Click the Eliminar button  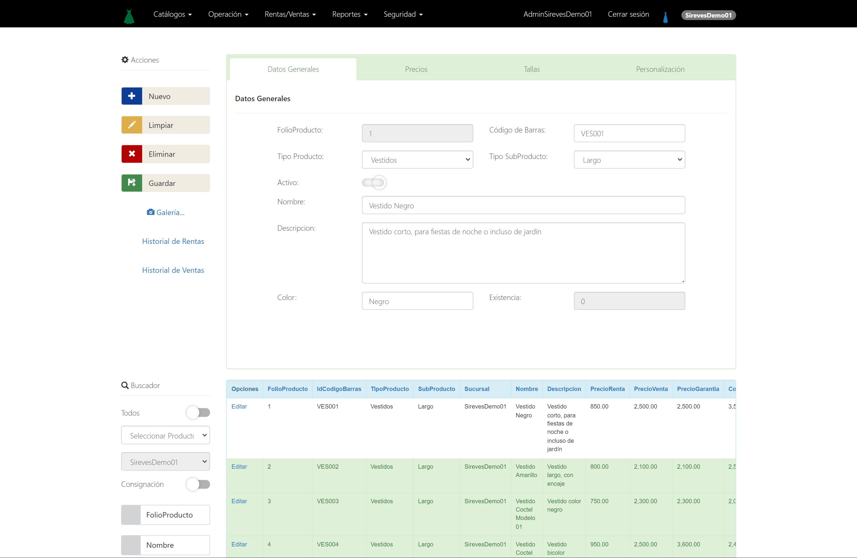click(166, 154)
